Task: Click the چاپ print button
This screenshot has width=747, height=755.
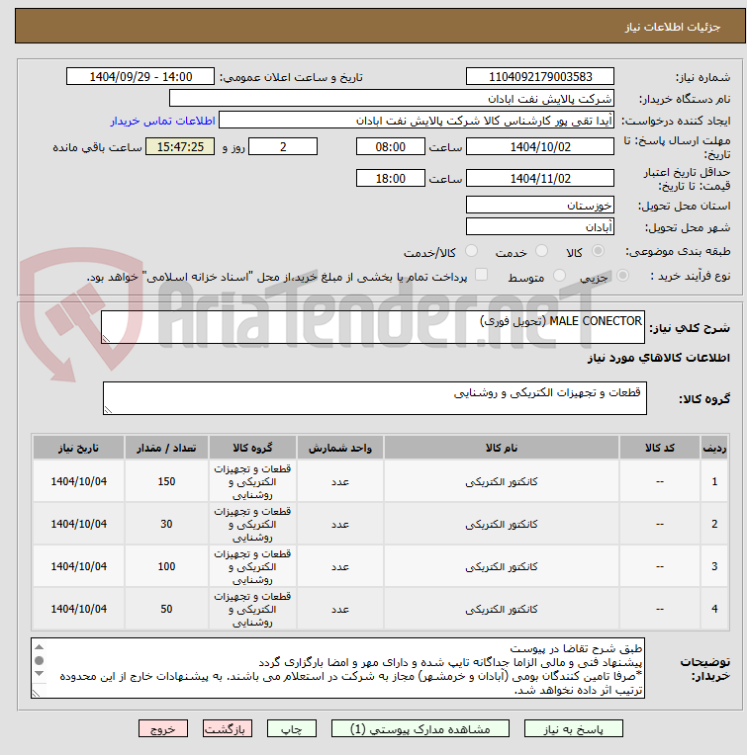Action: click(x=292, y=729)
